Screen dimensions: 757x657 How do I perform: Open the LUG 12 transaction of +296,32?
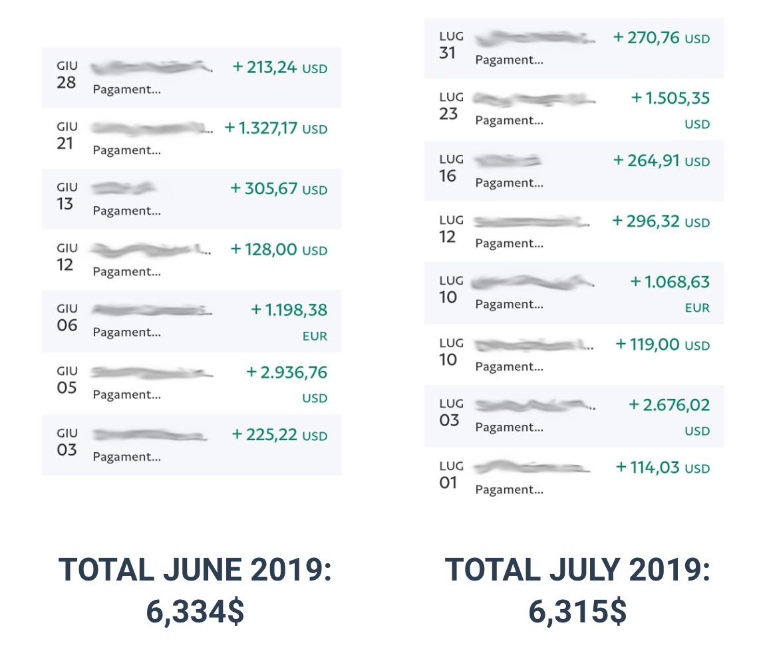point(574,231)
